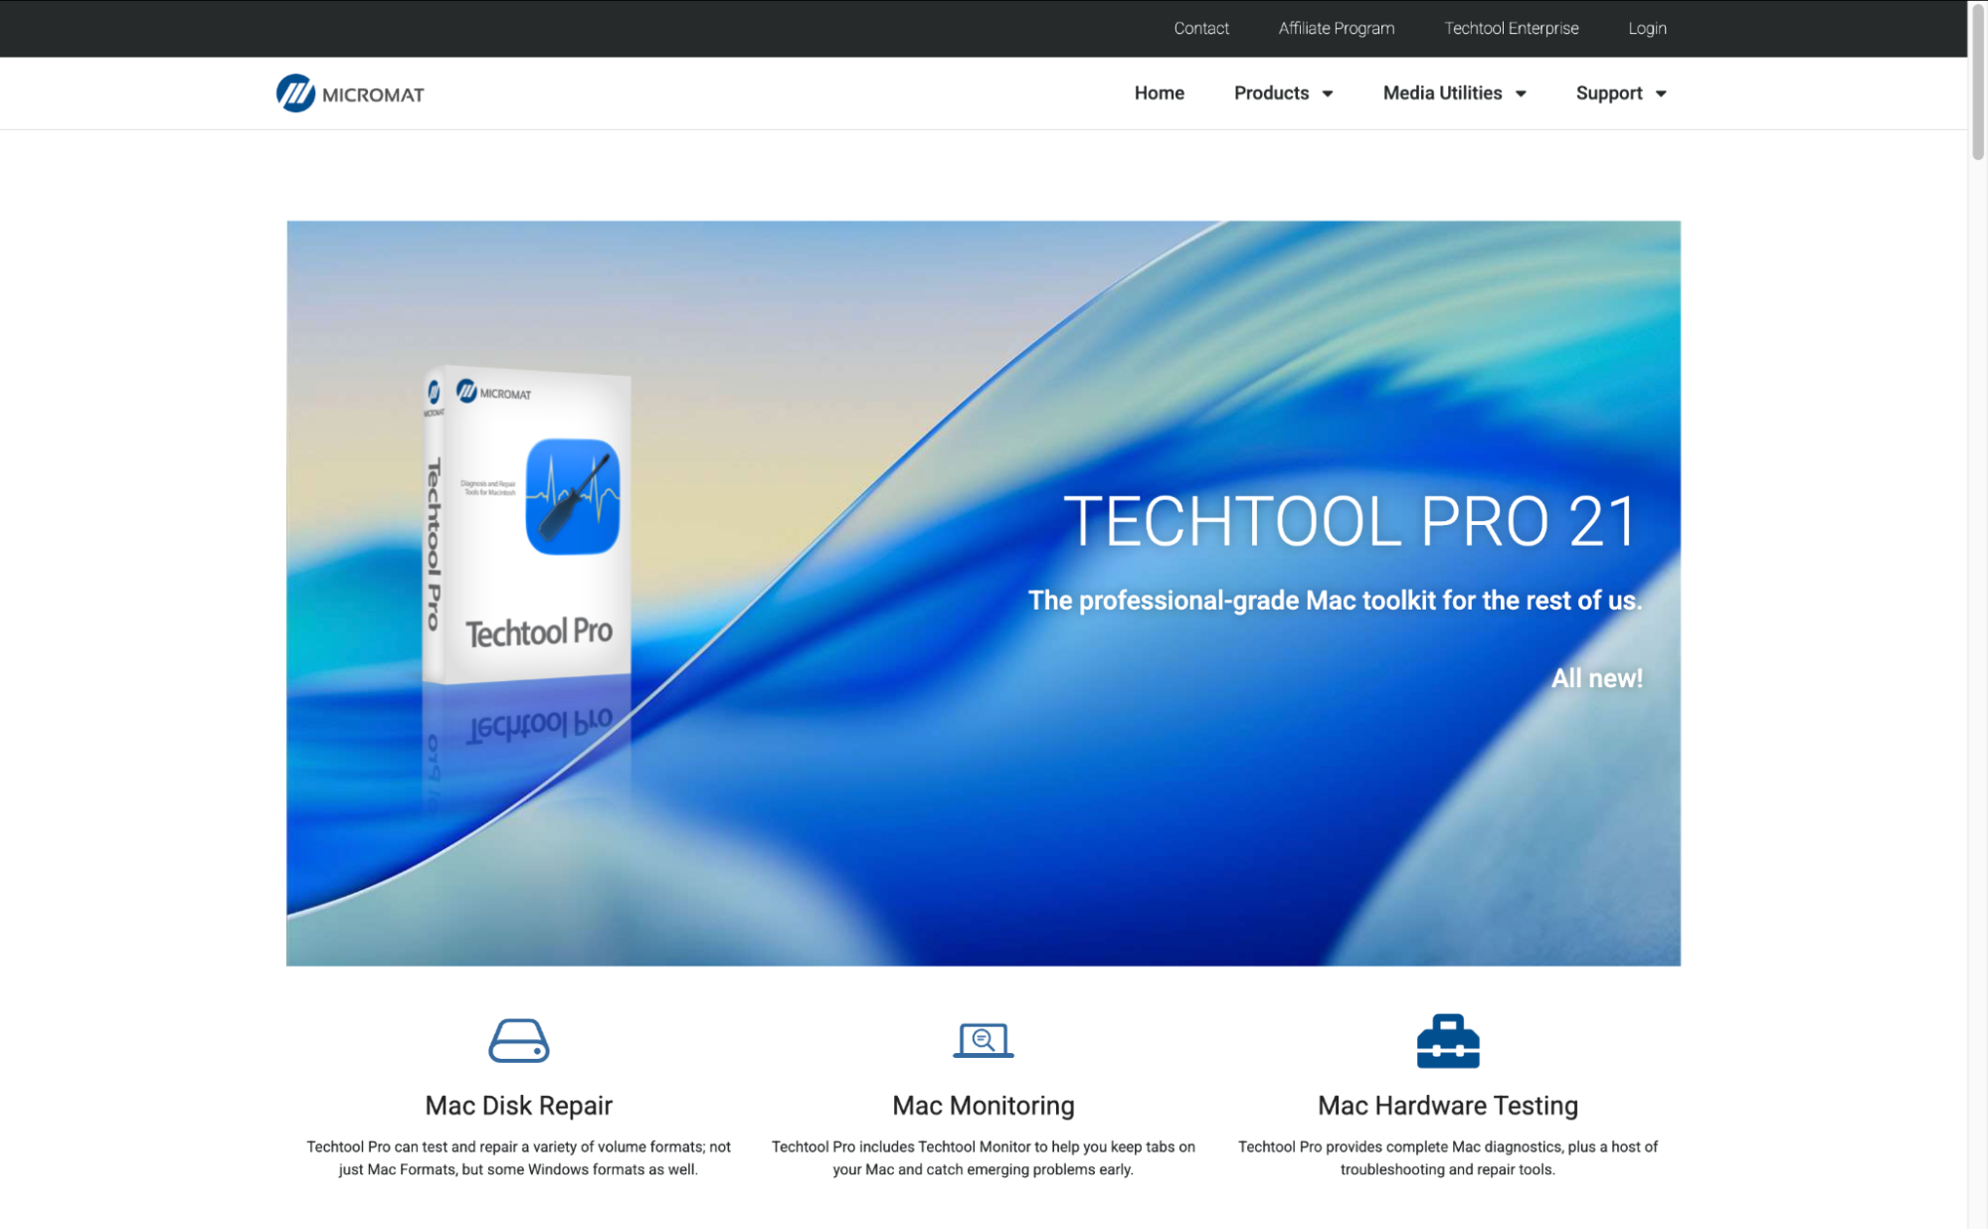Click the Mac Hardware Testing toolbox icon
Image resolution: width=1988 pixels, height=1229 pixels.
[x=1447, y=1040]
